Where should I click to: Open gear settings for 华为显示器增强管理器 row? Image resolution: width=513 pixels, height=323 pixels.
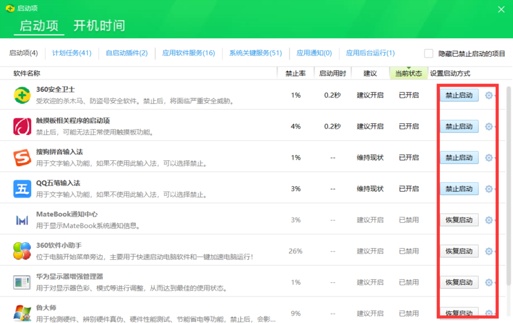tap(489, 282)
